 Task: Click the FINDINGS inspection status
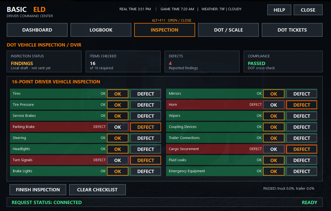[22, 63]
